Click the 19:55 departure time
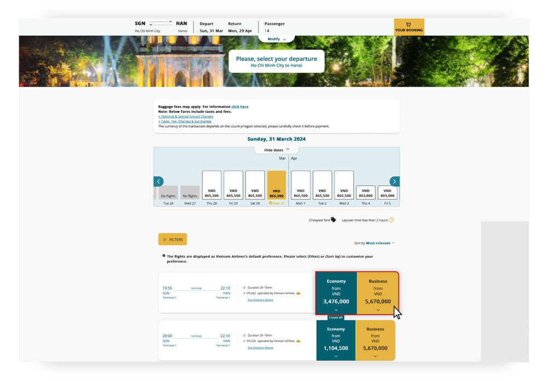This screenshot has height=381, width=548. [x=167, y=288]
